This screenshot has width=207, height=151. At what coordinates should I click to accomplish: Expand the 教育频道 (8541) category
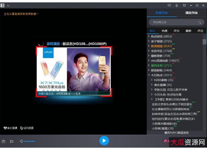(149, 46)
